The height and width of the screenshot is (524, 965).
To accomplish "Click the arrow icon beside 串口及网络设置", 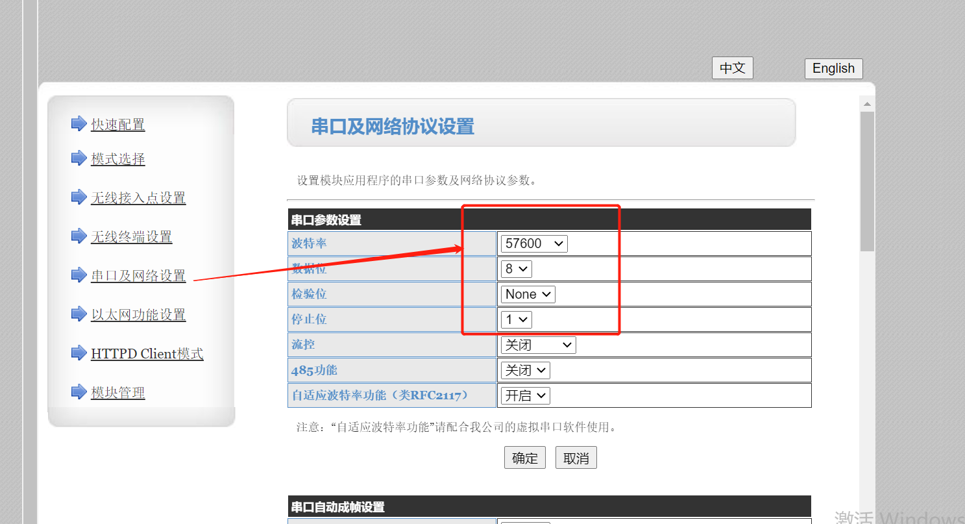I will (x=79, y=275).
